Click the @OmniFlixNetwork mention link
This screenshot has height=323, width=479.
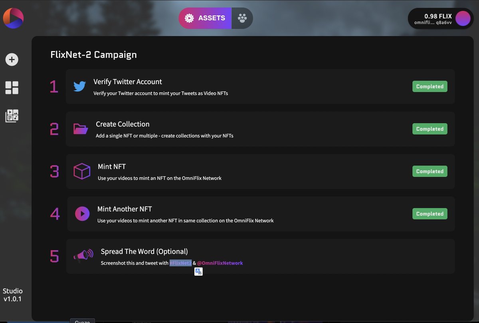pyautogui.click(x=220, y=263)
